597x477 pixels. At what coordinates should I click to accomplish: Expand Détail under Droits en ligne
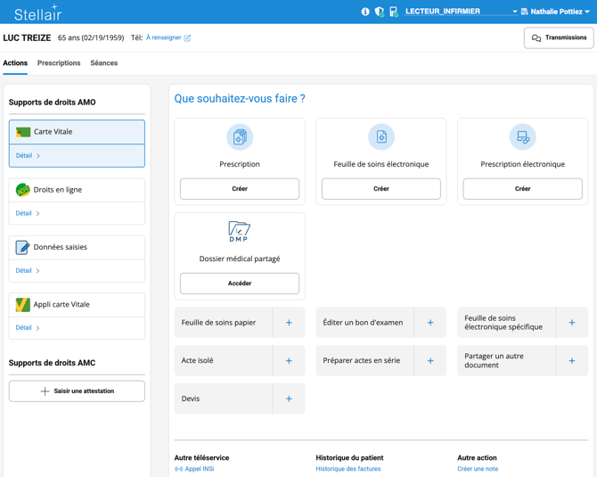(28, 213)
